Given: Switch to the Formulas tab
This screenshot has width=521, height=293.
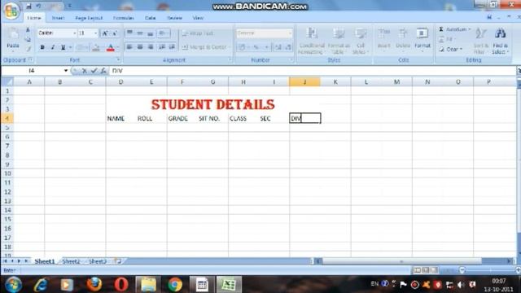Looking at the screenshot, I should (x=123, y=18).
